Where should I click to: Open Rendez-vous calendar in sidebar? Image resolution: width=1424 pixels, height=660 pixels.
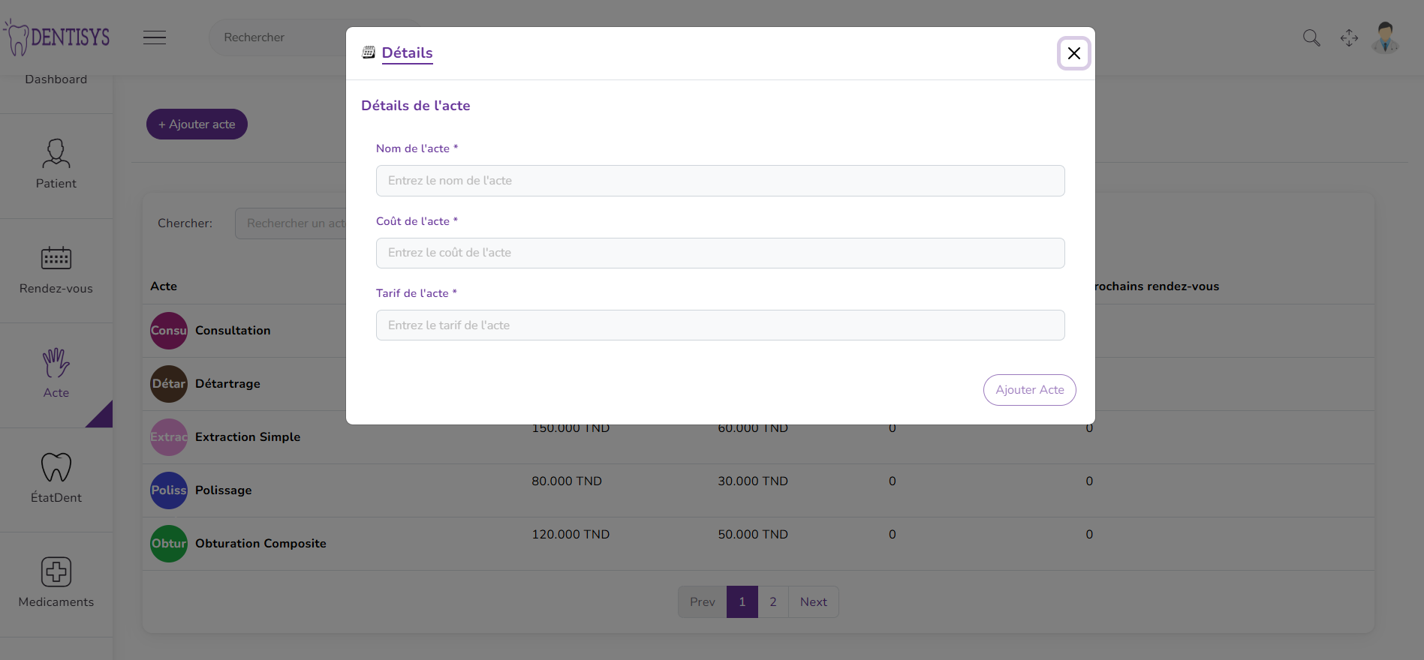[x=56, y=259]
